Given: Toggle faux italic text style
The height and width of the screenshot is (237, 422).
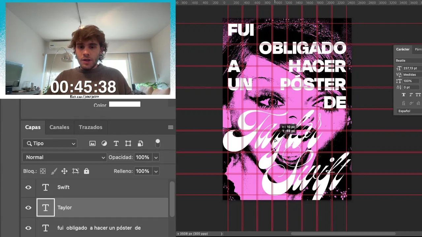Looking at the screenshot, I should [411, 95].
